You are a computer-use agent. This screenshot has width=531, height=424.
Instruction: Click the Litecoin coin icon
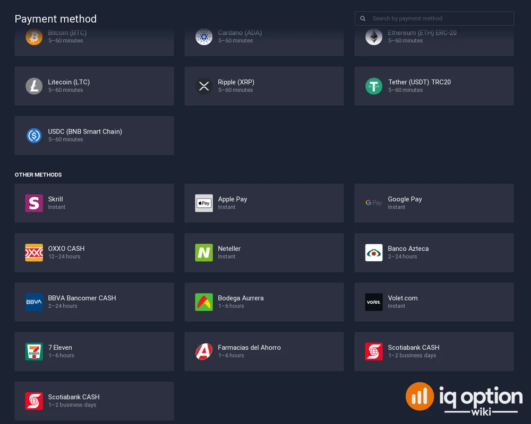click(34, 86)
